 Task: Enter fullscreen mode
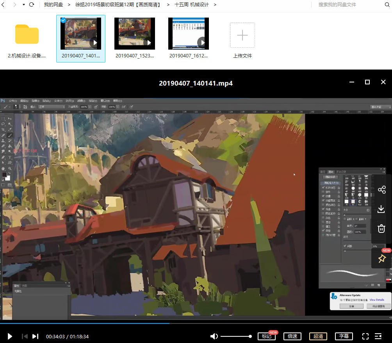click(365, 336)
